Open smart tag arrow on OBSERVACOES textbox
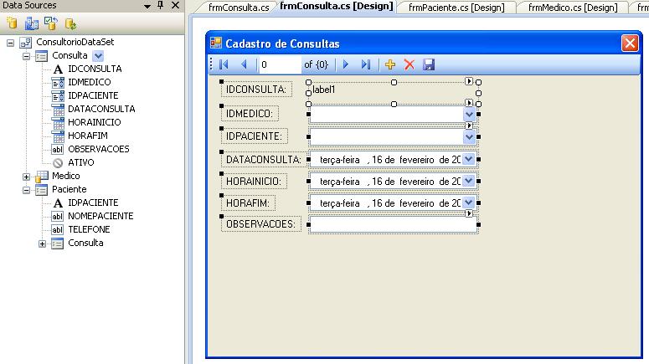This screenshot has height=364, width=649. 469,213
